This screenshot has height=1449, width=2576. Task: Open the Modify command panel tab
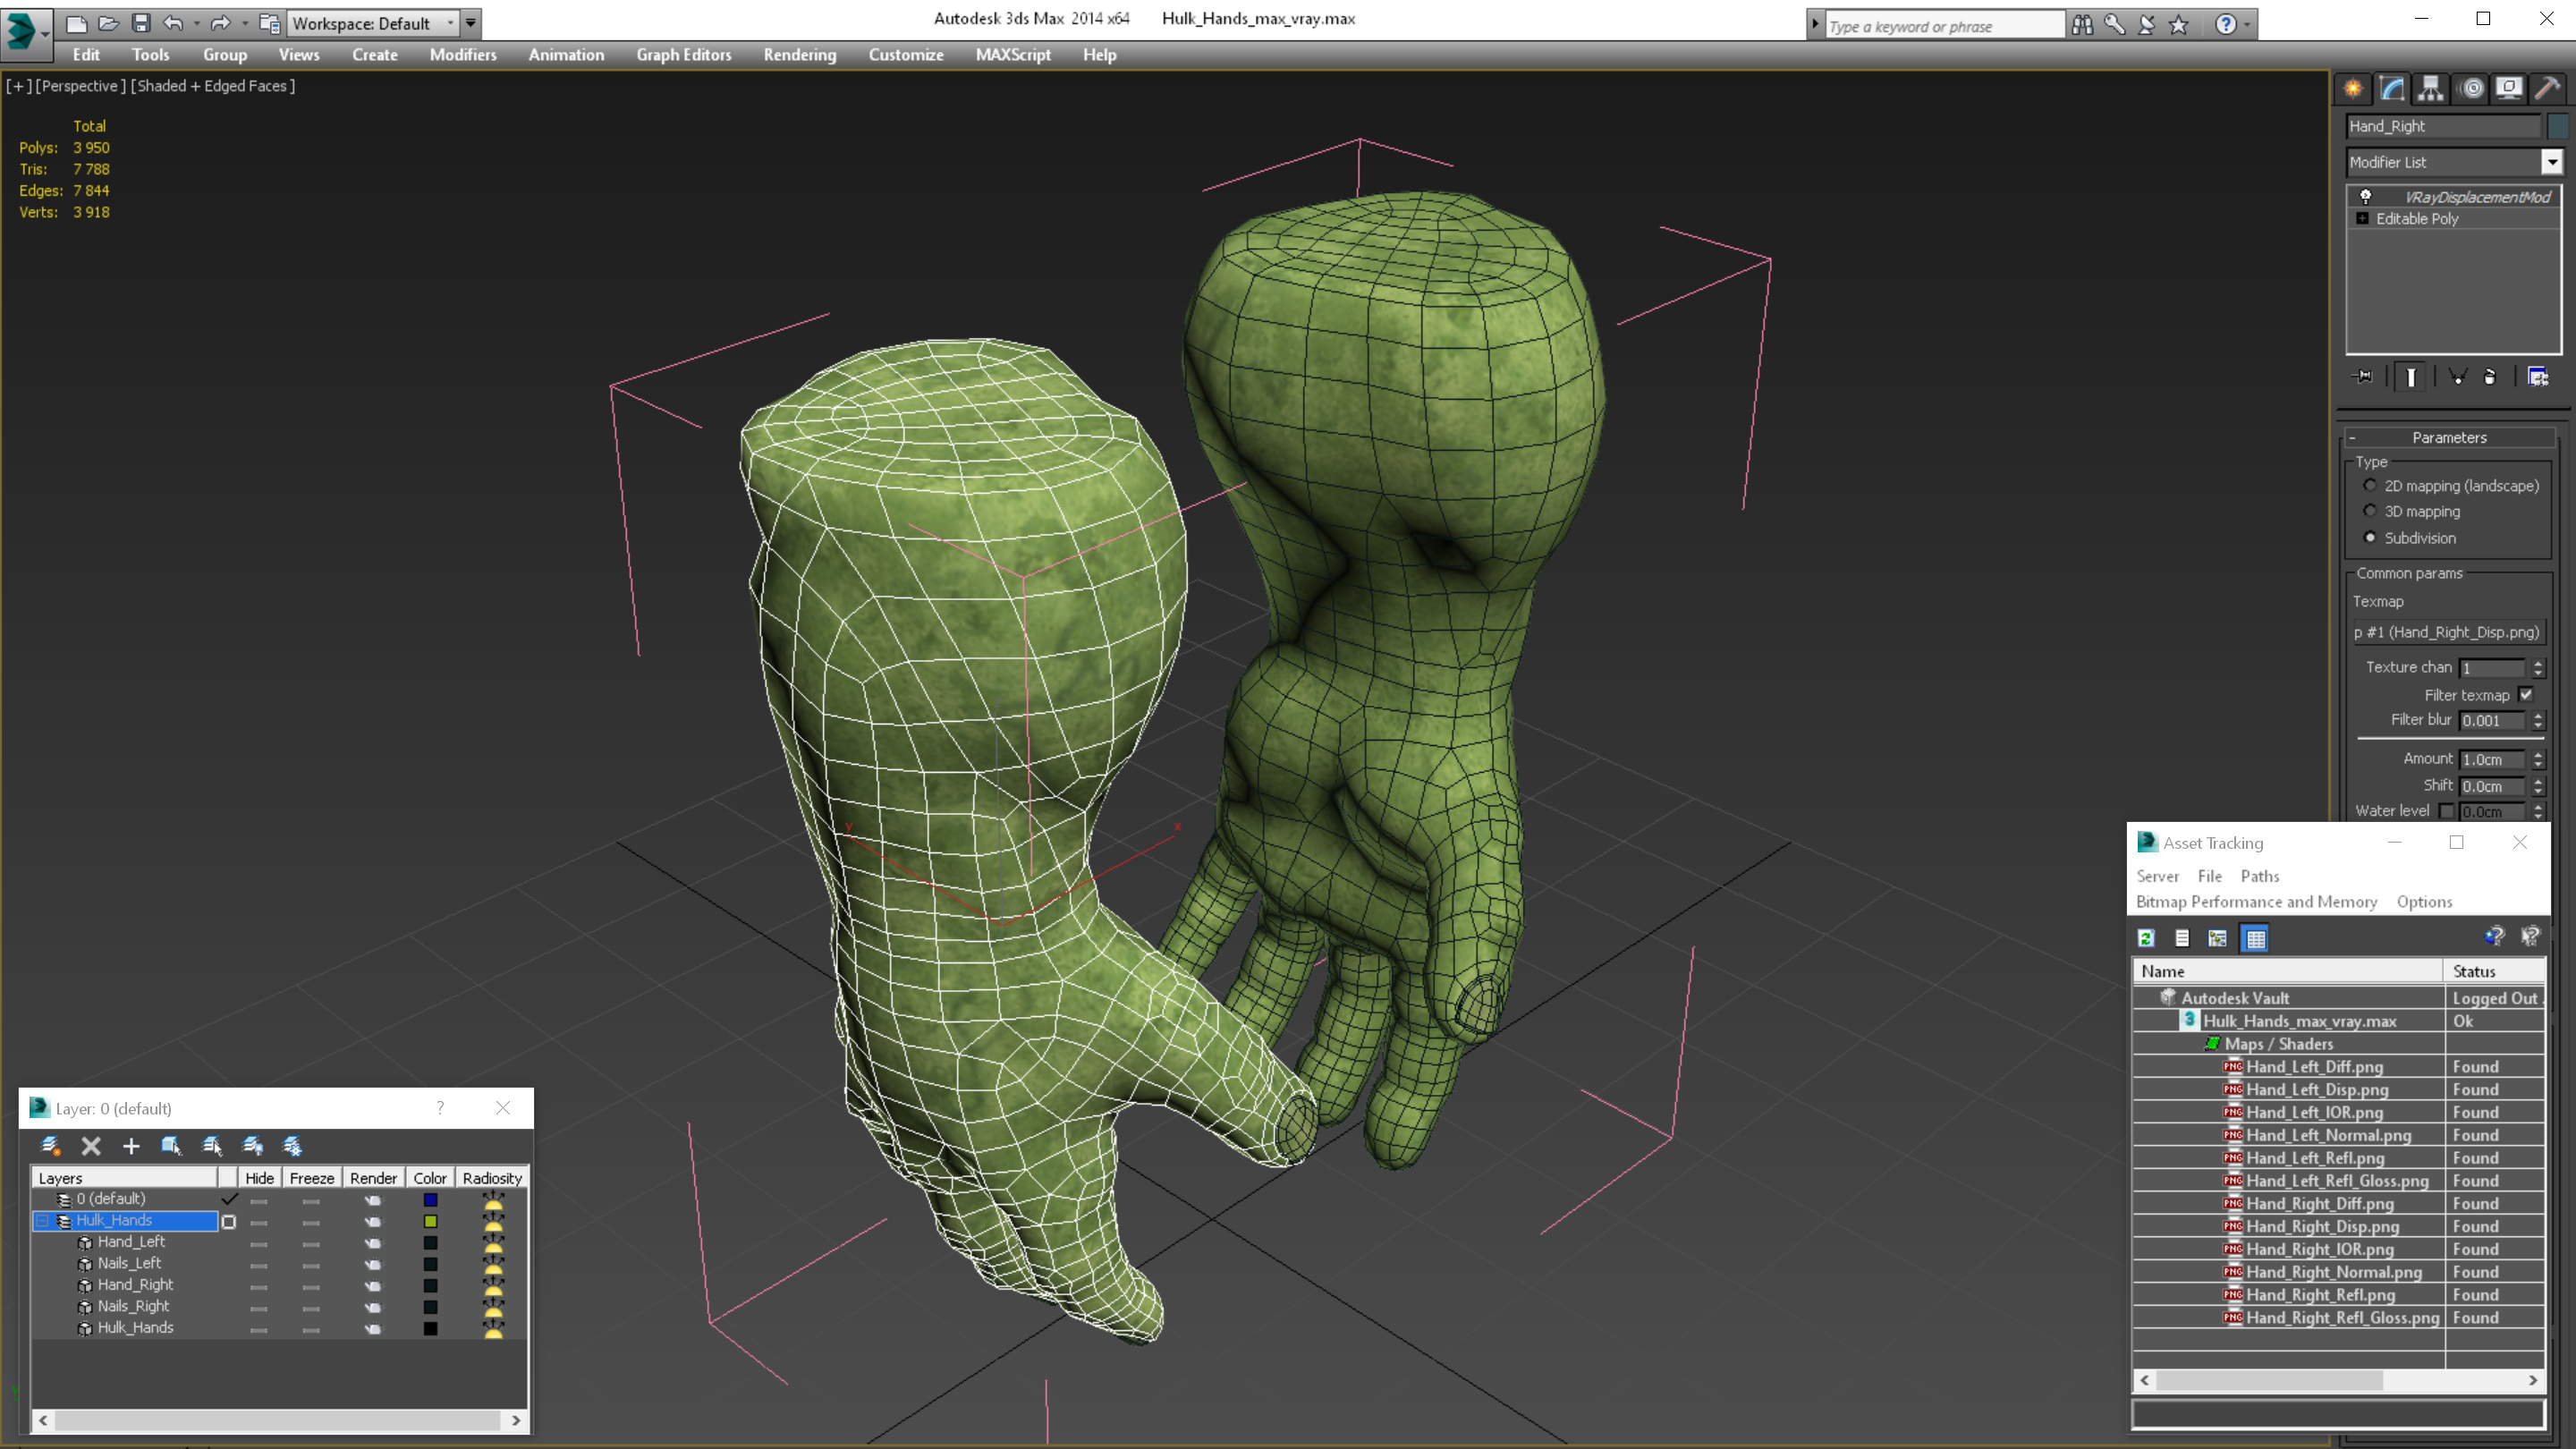[2392, 88]
